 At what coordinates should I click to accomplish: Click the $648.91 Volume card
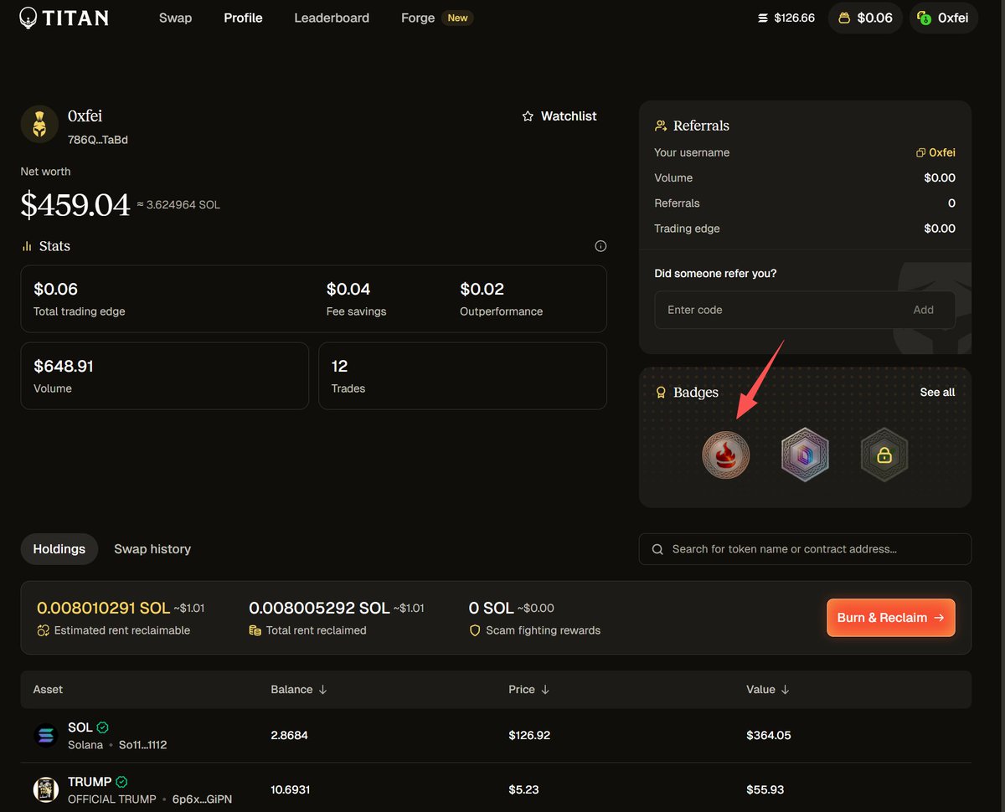(x=164, y=376)
